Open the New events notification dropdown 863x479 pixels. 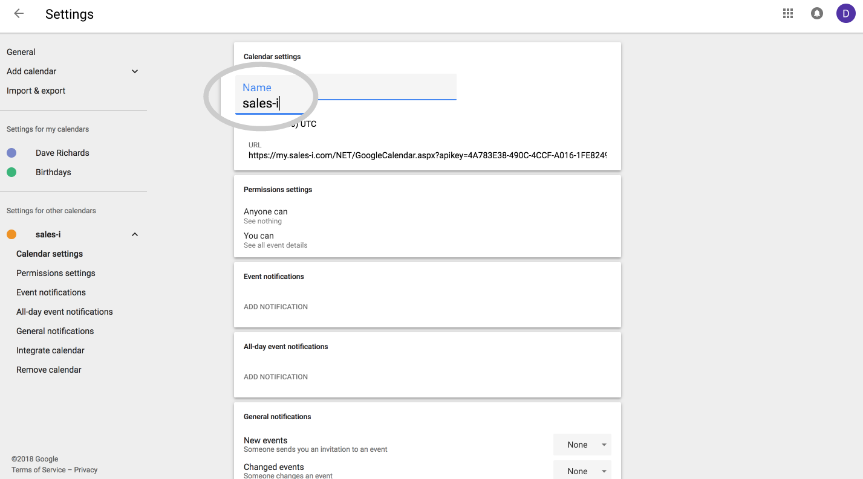[x=582, y=445]
